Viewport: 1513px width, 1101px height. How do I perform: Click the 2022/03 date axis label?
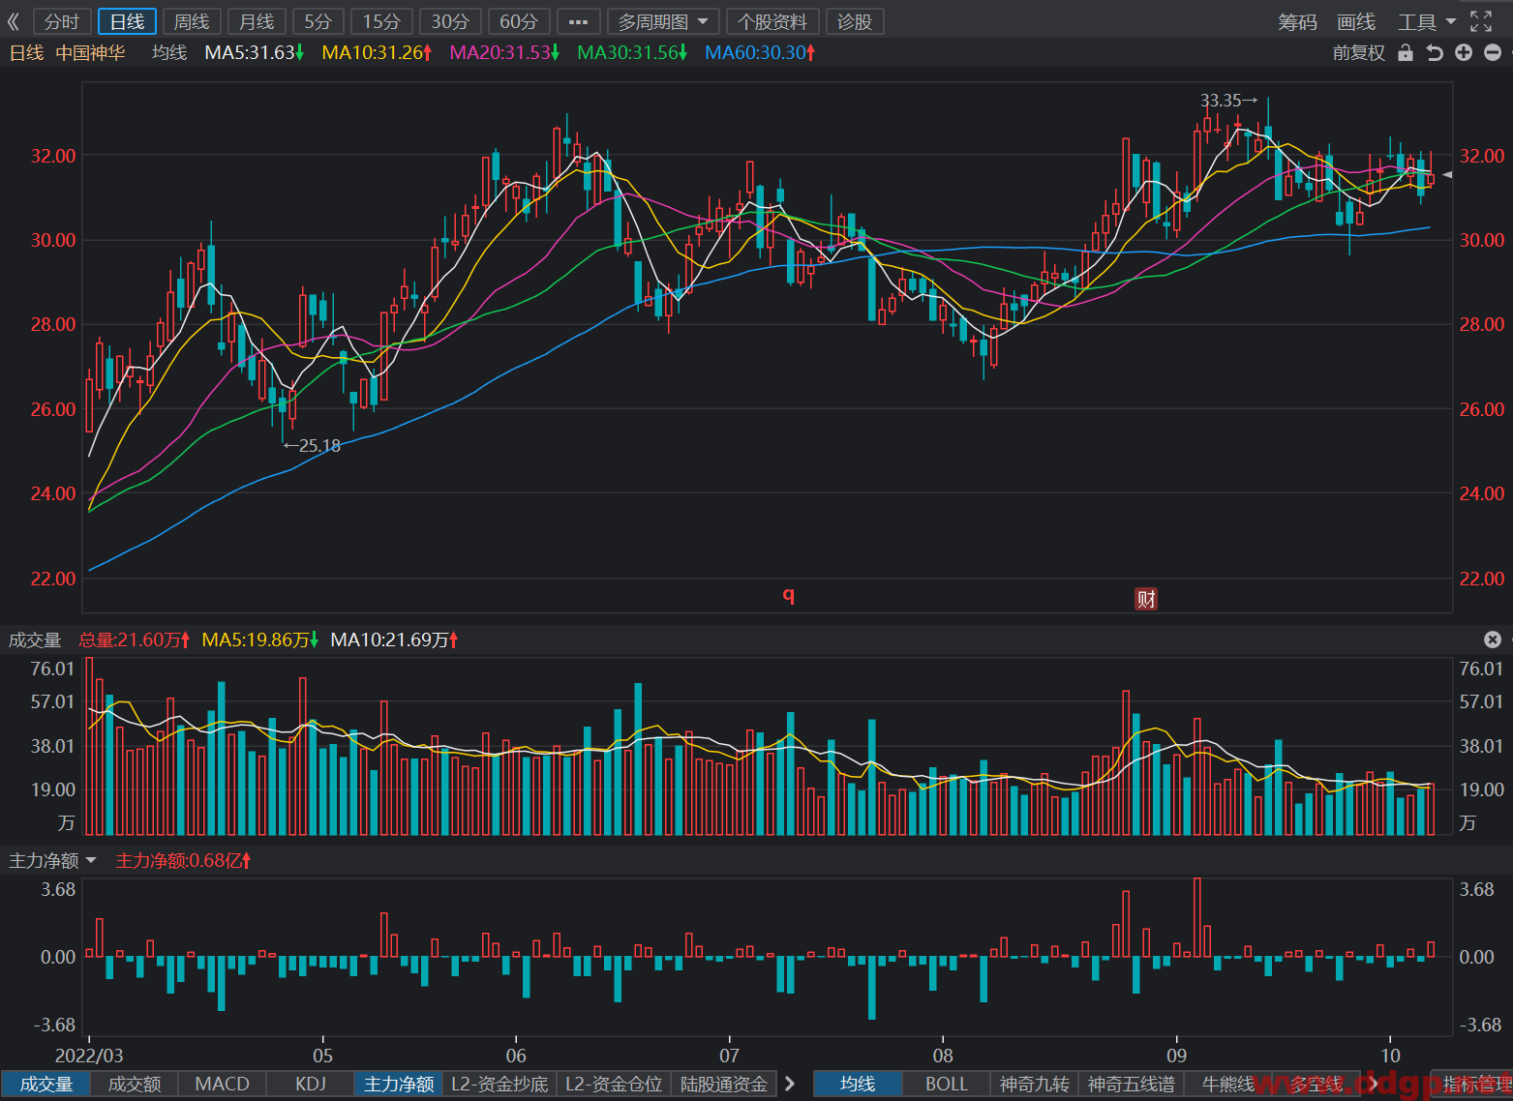pyautogui.click(x=89, y=1056)
